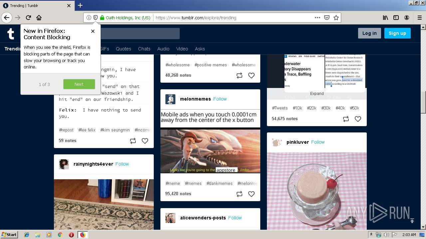This screenshot has width=426, height=239.
Task: Open the rainynights4ever avatar
Action: 64,164
